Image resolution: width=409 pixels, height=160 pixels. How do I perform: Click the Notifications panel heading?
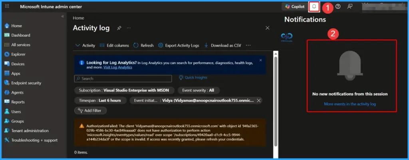point(305,20)
